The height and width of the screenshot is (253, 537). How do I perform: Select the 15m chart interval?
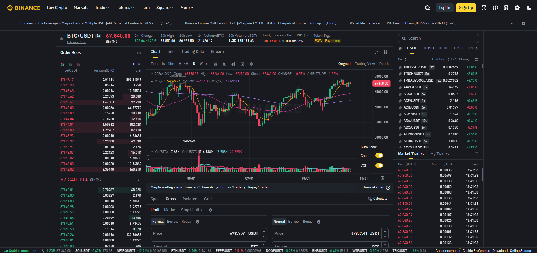[171, 64]
